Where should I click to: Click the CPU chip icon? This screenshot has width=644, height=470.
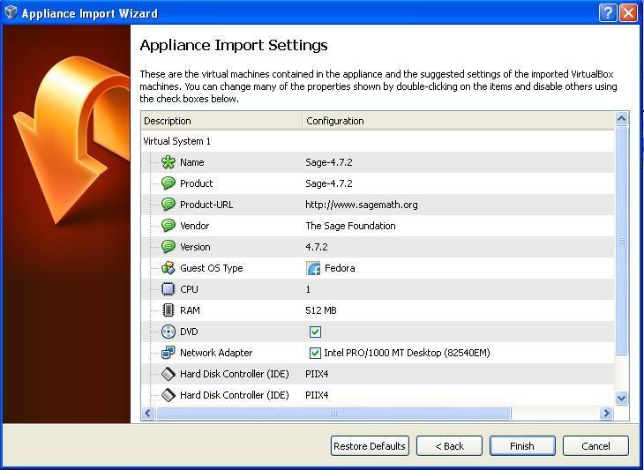point(168,289)
